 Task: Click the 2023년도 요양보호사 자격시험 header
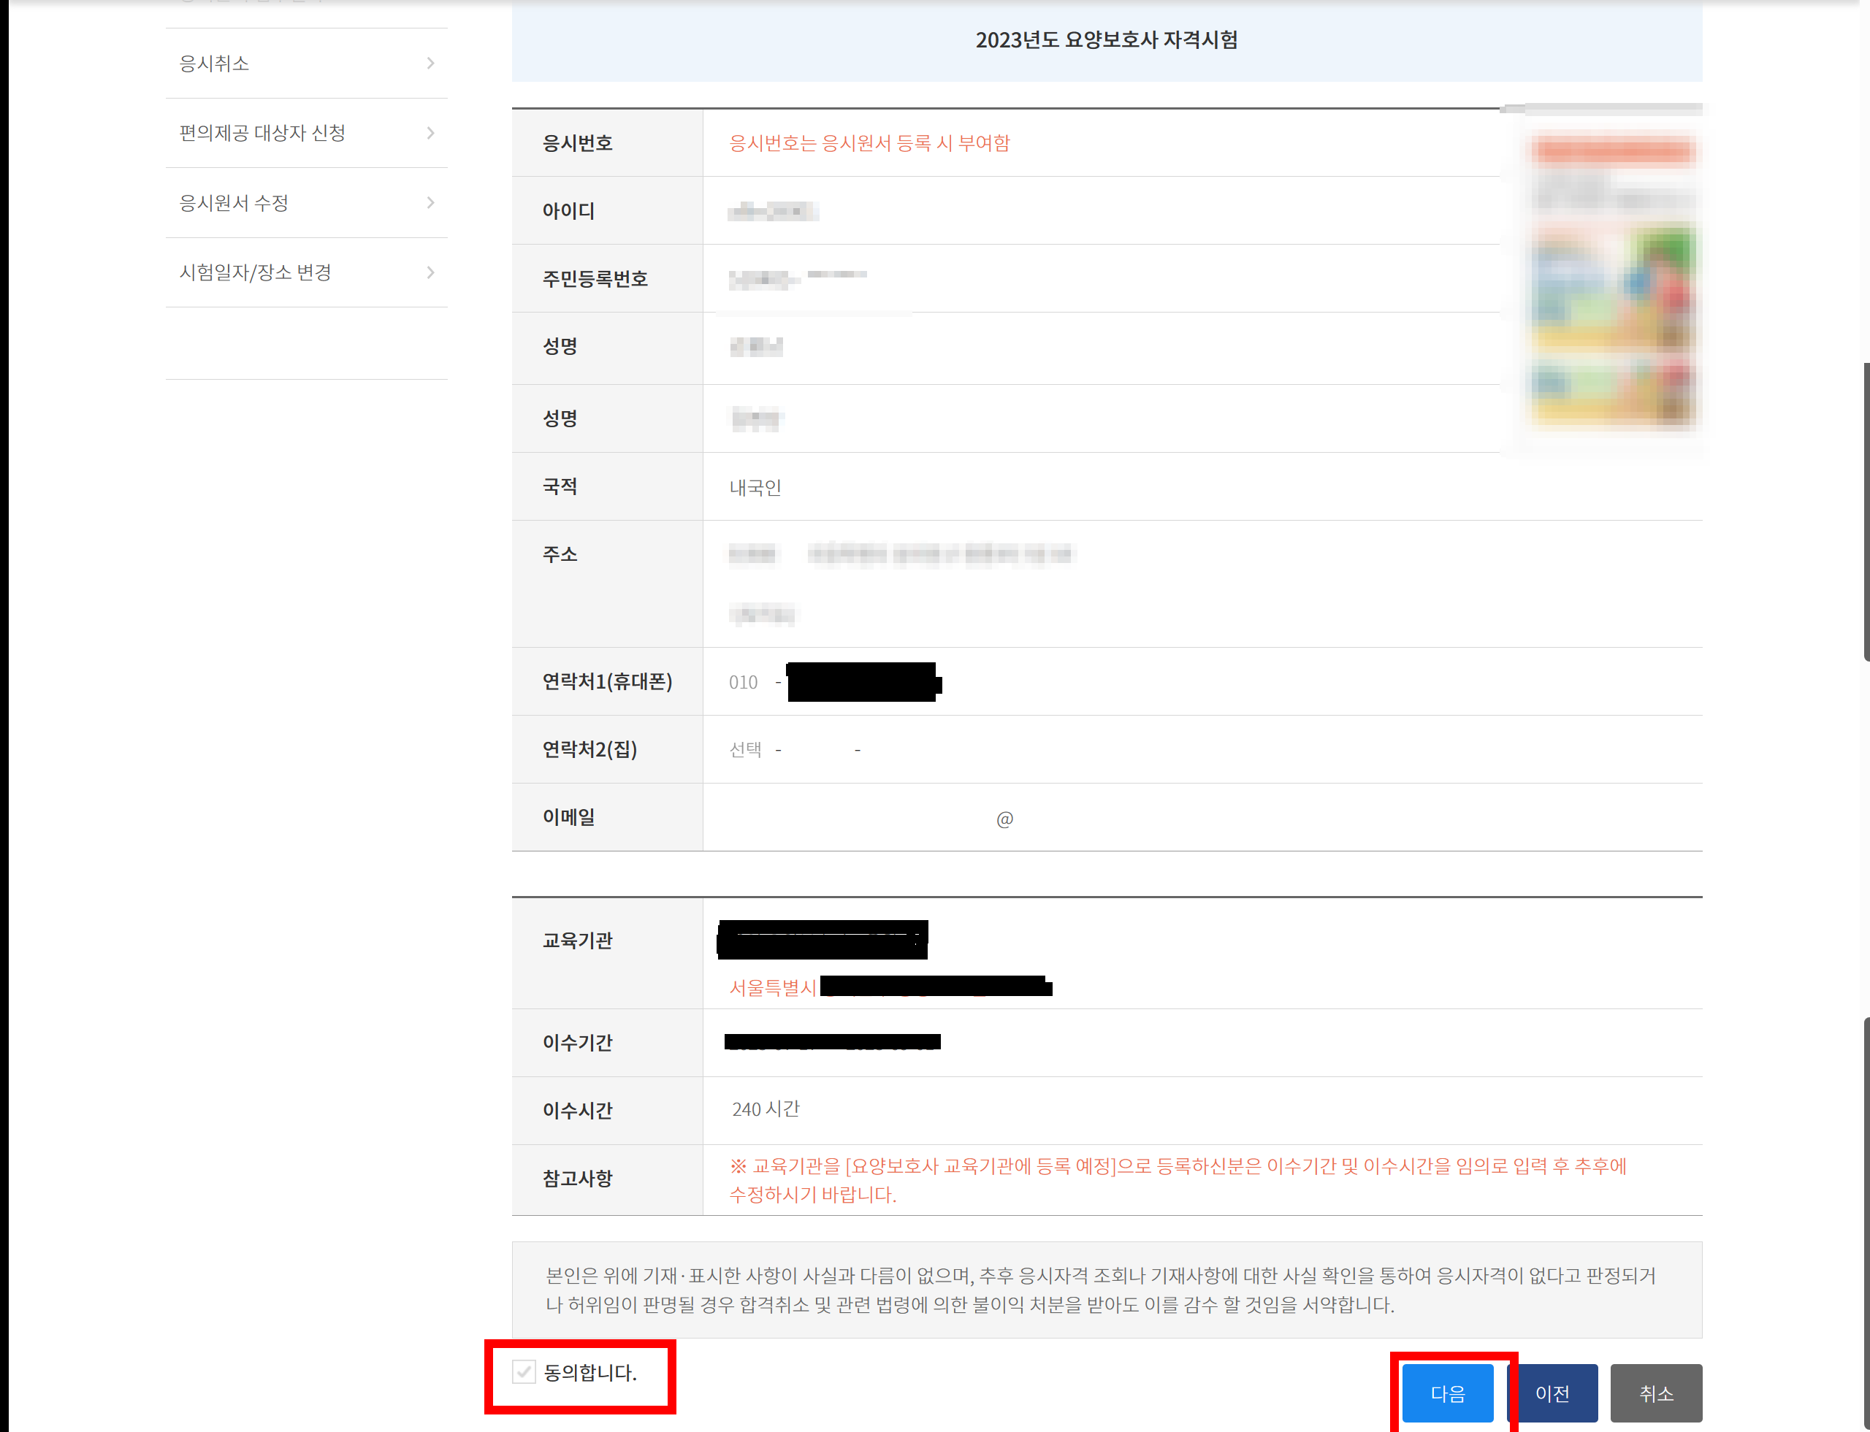pyautogui.click(x=1106, y=40)
